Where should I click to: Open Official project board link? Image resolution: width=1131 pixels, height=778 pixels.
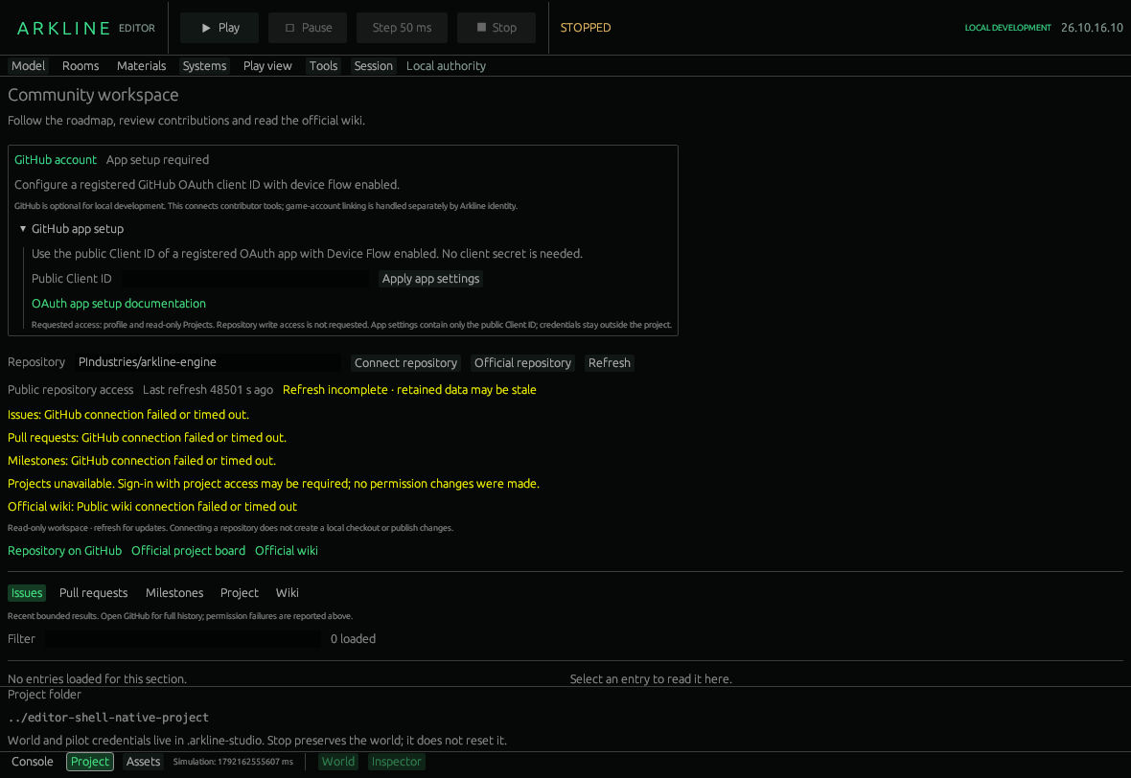click(188, 551)
